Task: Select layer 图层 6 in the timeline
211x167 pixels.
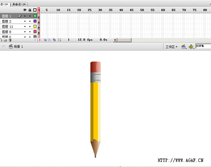Action: click(x=19, y=36)
